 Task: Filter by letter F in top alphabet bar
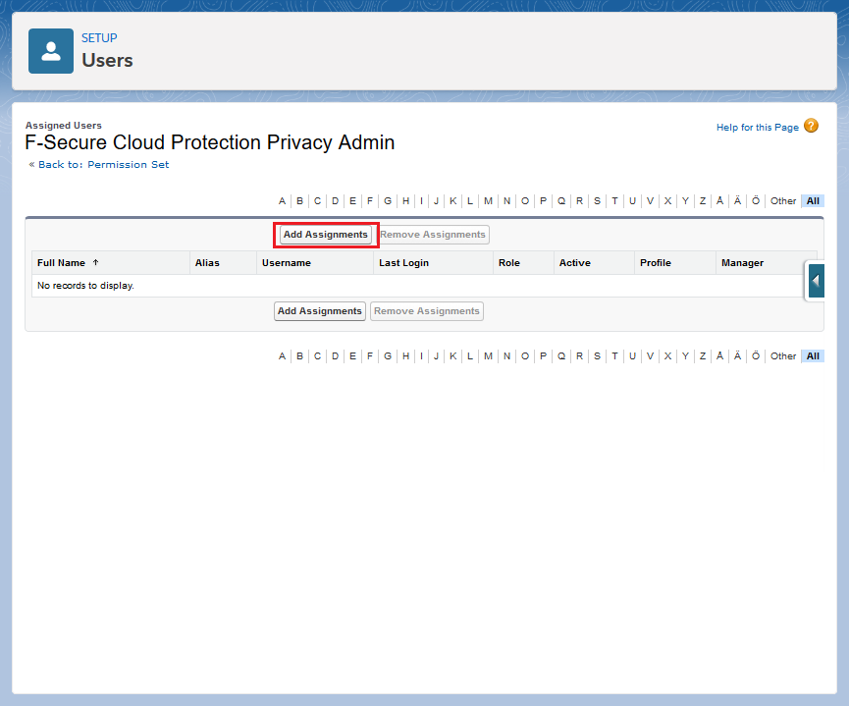point(370,201)
